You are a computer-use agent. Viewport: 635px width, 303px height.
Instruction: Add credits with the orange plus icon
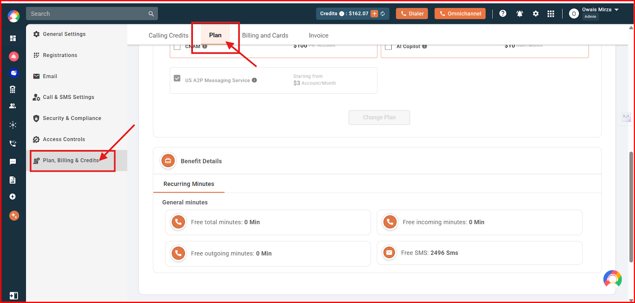374,14
